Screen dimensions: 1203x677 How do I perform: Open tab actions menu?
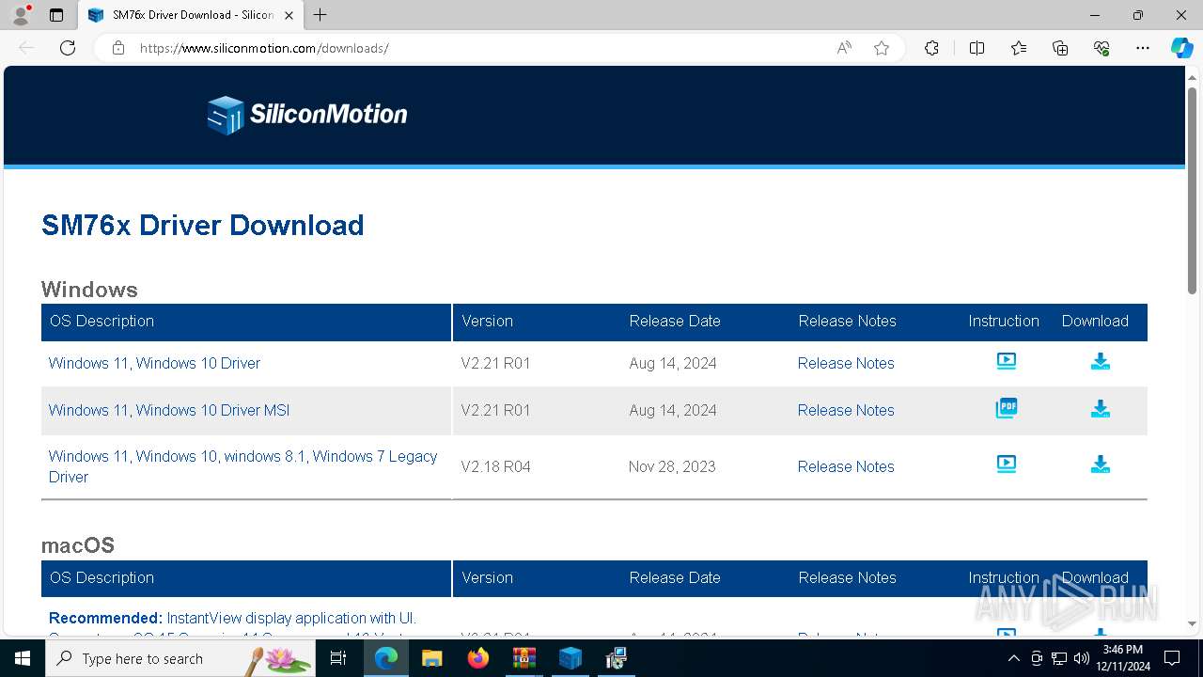pyautogui.click(x=56, y=15)
